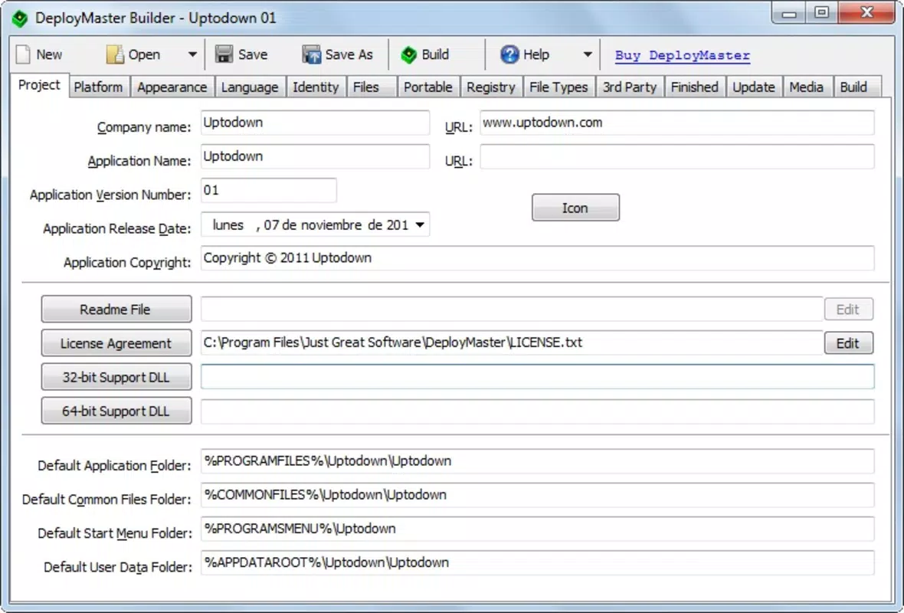Click the Default Application Folder field
Image resolution: width=904 pixels, height=613 pixels.
coord(537,461)
